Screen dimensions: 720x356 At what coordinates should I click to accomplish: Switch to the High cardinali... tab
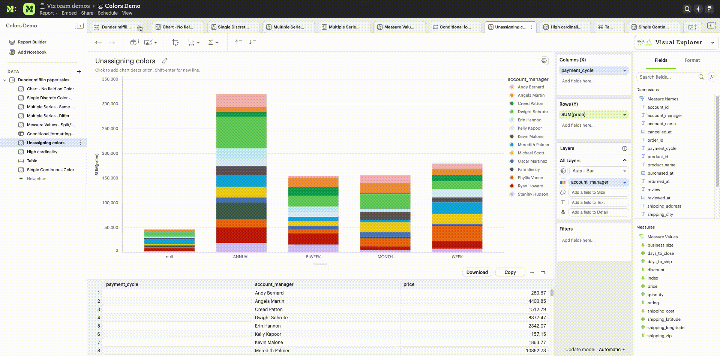(x=565, y=27)
